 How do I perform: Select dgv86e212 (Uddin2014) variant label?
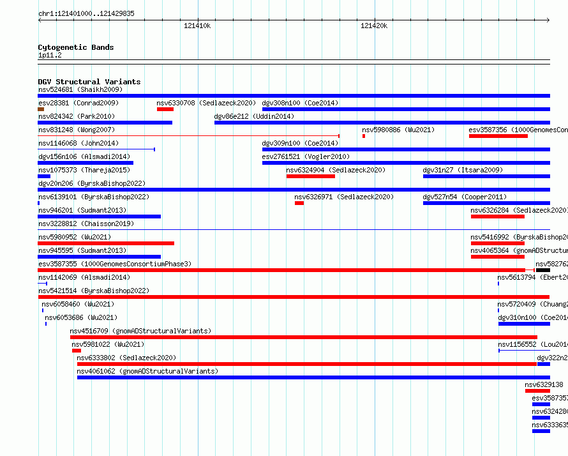tap(254, 116)
